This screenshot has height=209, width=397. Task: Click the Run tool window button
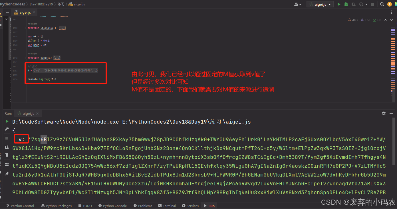209,206
